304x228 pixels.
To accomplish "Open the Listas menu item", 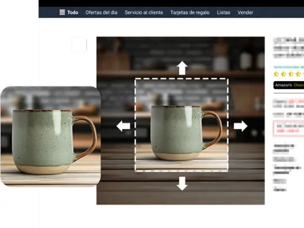I will [x=223, y=12].
